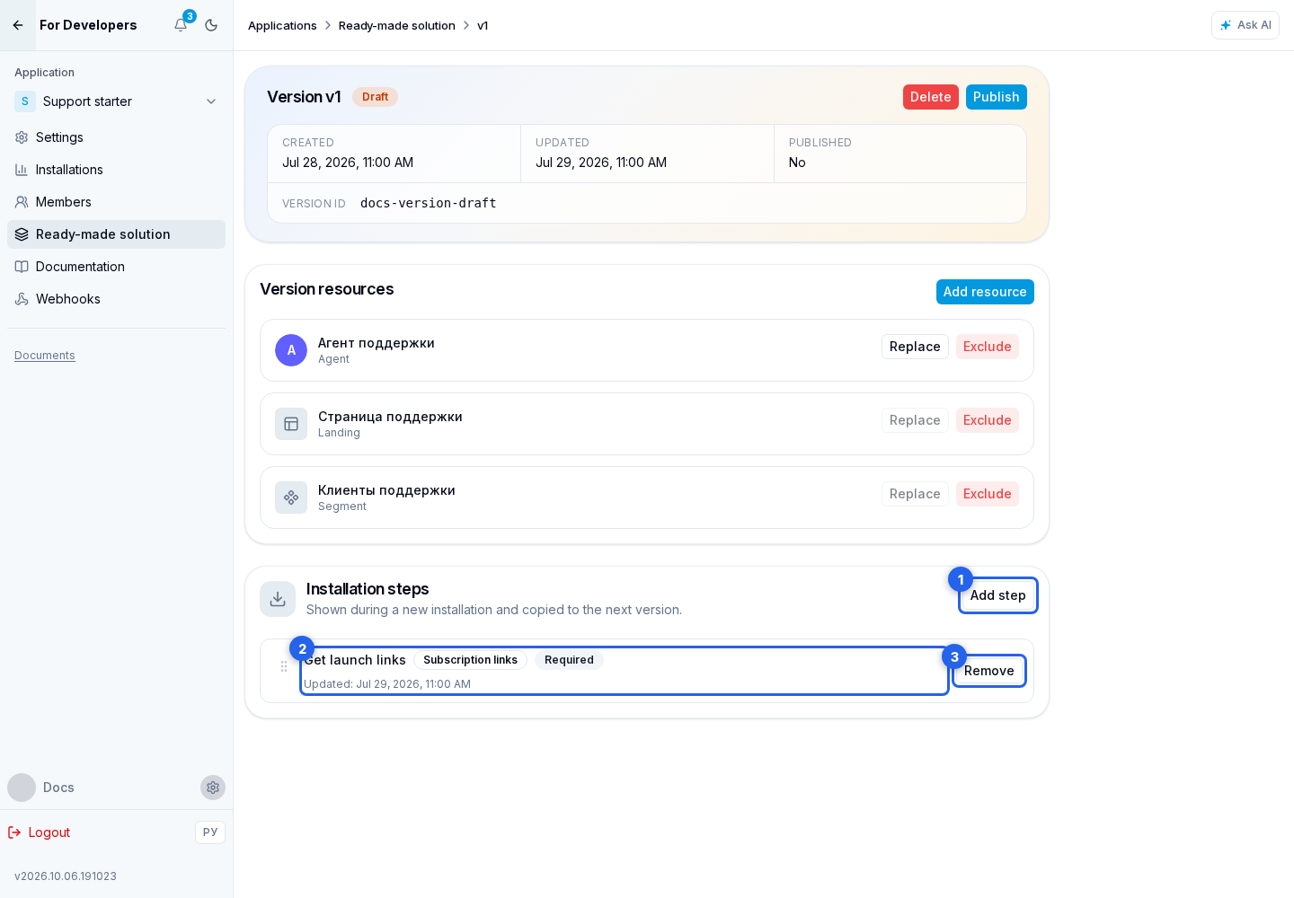Screen dimensions: 1294x898
Task: Go to Installations in the sidebar
Action: pos(117,170)
